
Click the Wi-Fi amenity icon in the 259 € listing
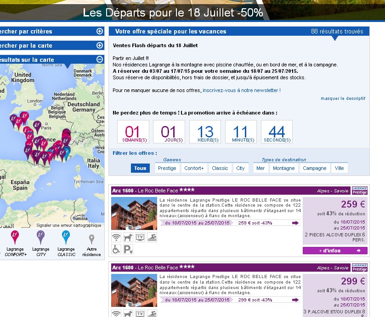116,237
